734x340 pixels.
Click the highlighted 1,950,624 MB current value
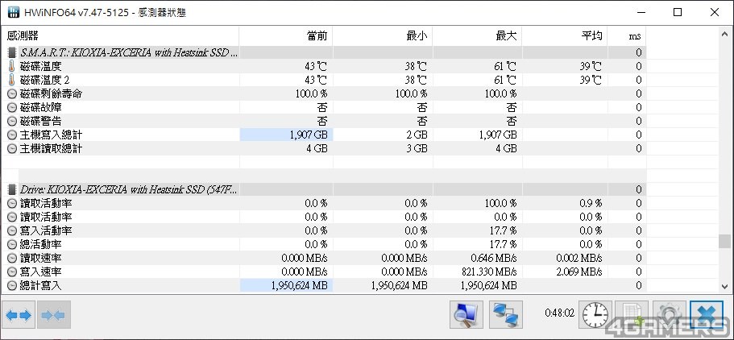287,285
